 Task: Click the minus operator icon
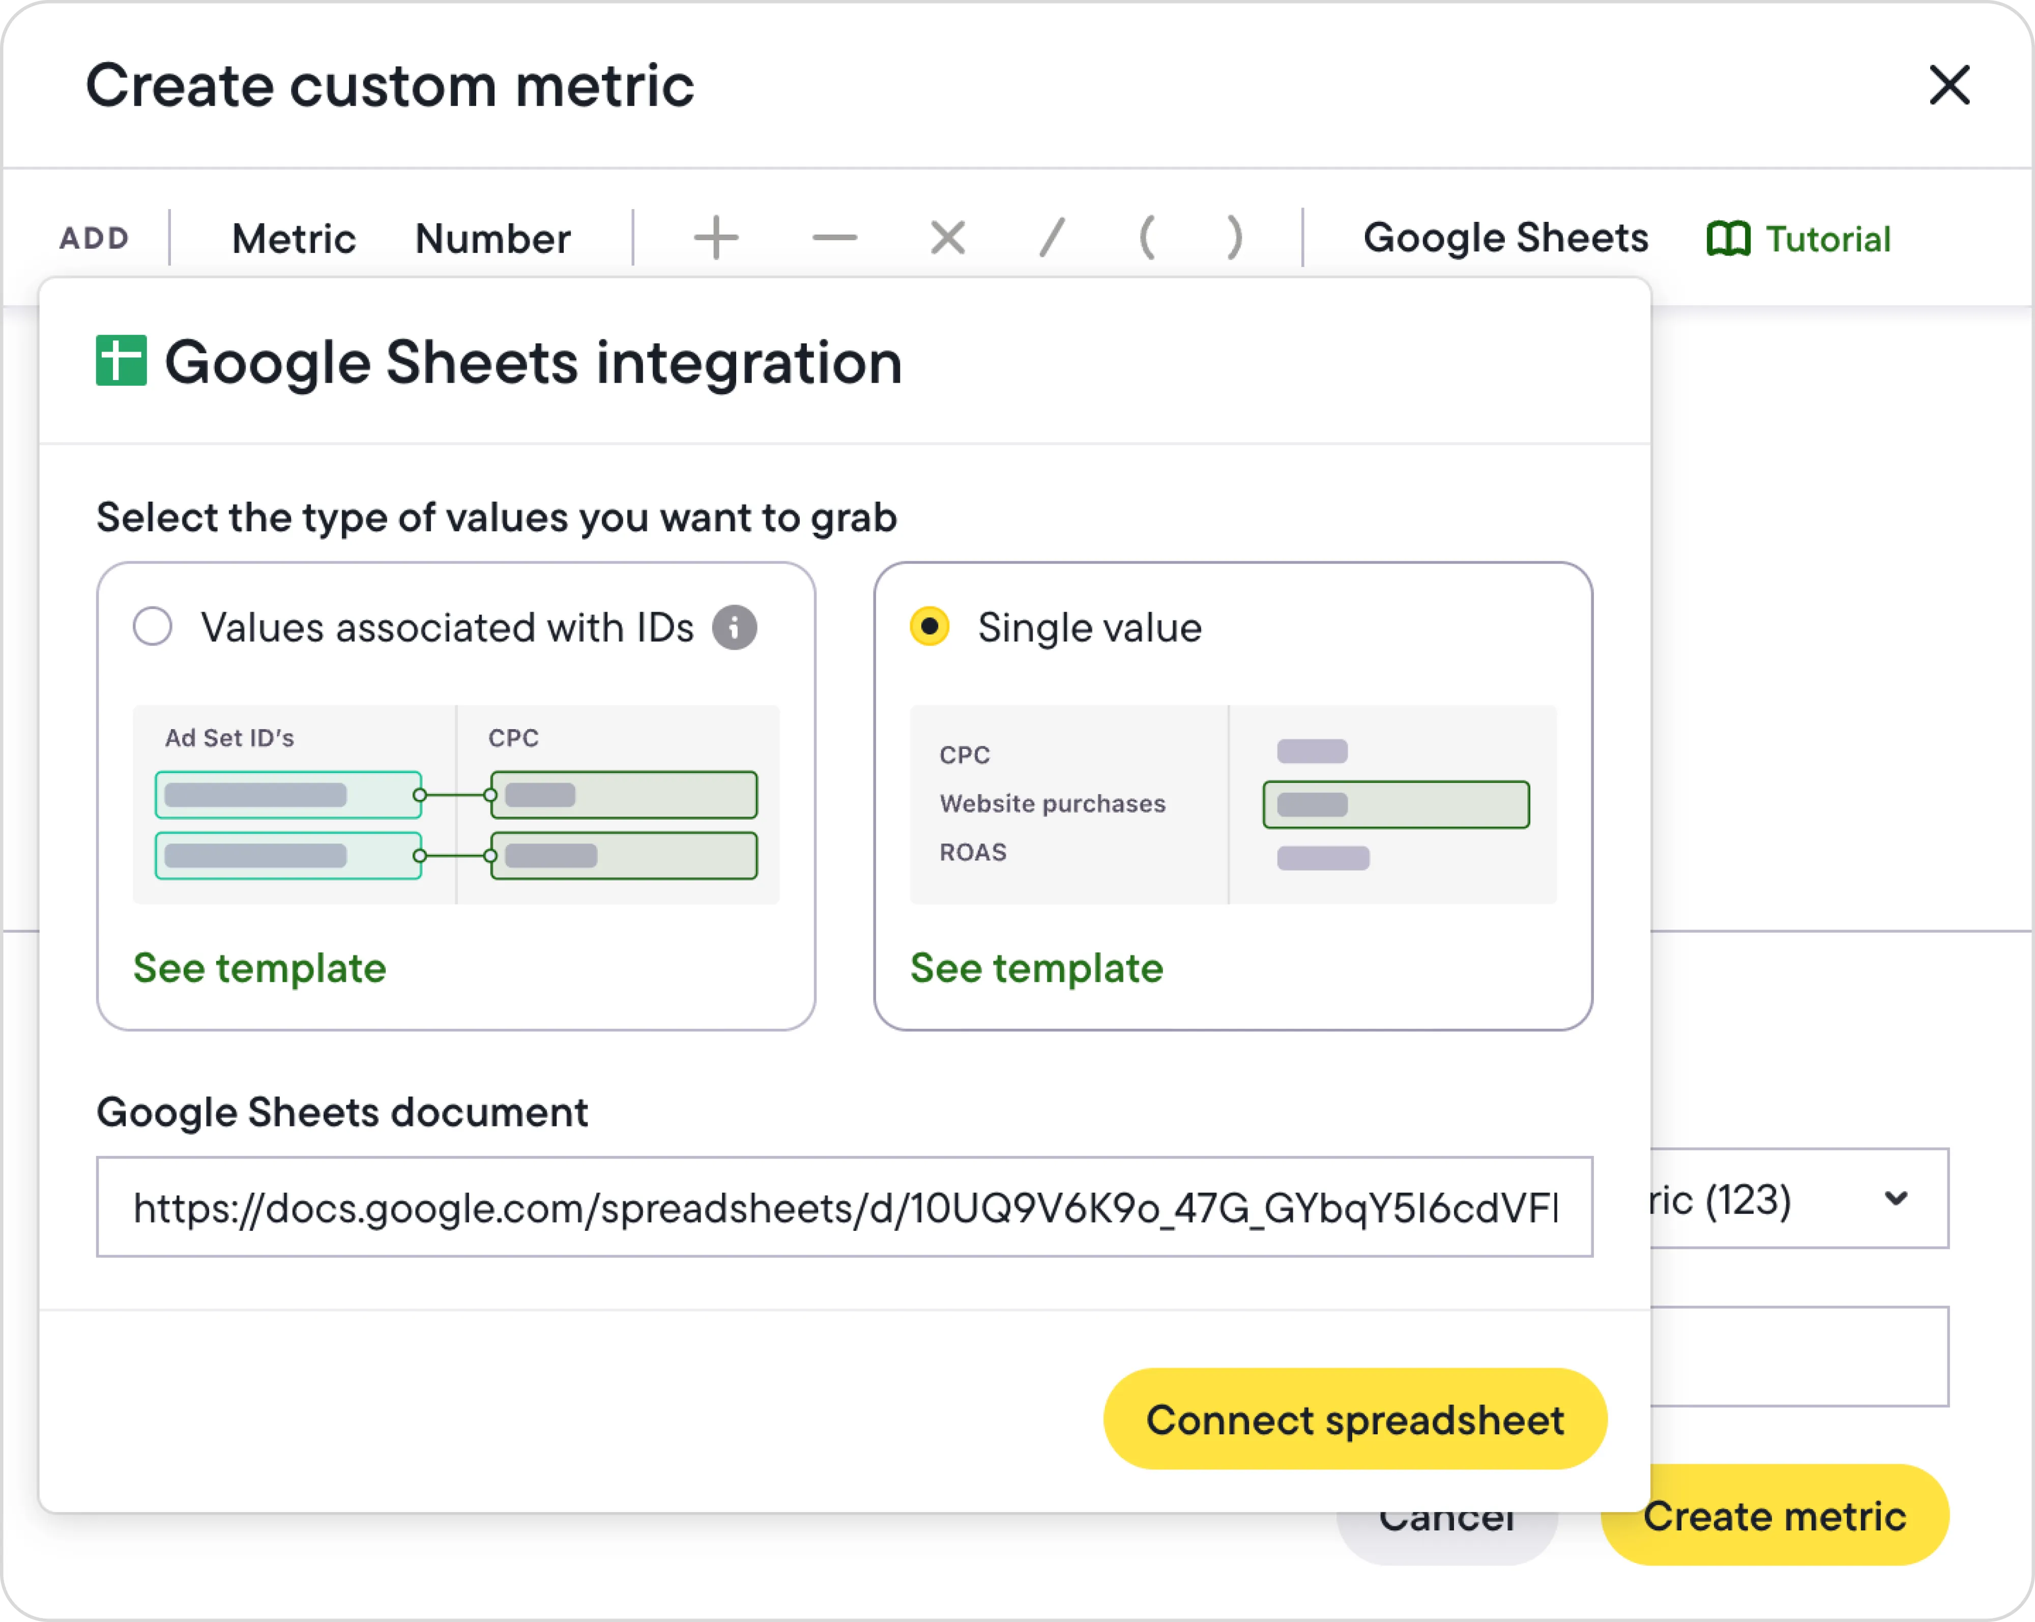click(834, 238)
